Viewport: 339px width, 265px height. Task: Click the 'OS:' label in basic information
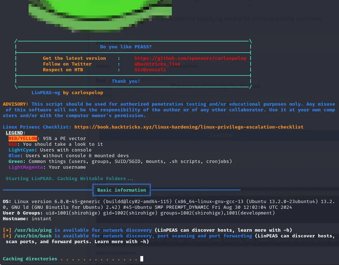point(7,201)
